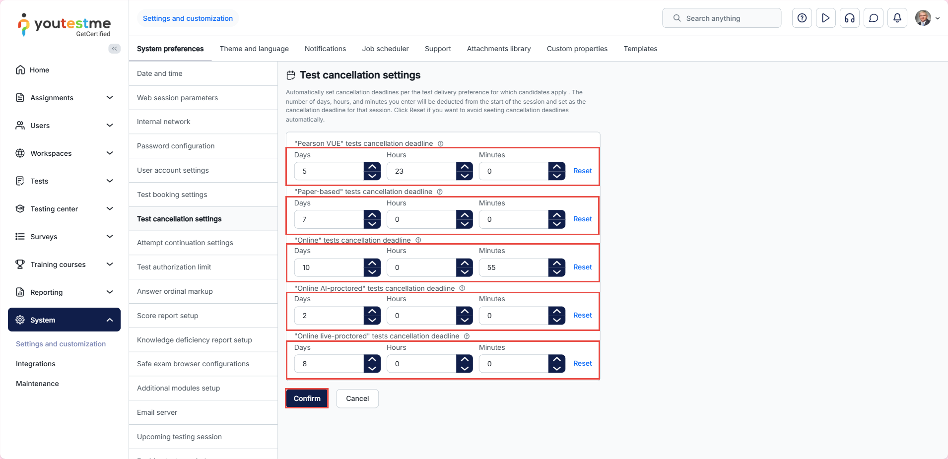Image resolution: width=948 pixels, height=459 pixels.
Task: Click info icon beside Online live-proctored deadline
Action: coord(467,336)
